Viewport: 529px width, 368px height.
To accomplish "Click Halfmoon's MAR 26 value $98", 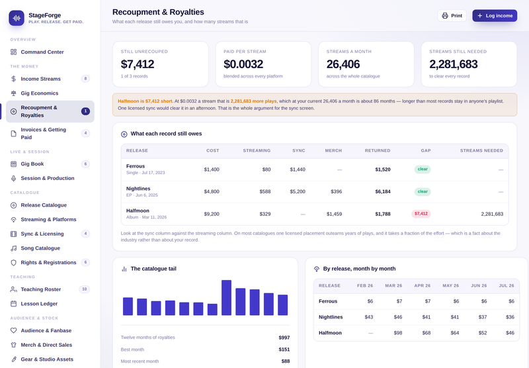I will click(x=398, y=333).
